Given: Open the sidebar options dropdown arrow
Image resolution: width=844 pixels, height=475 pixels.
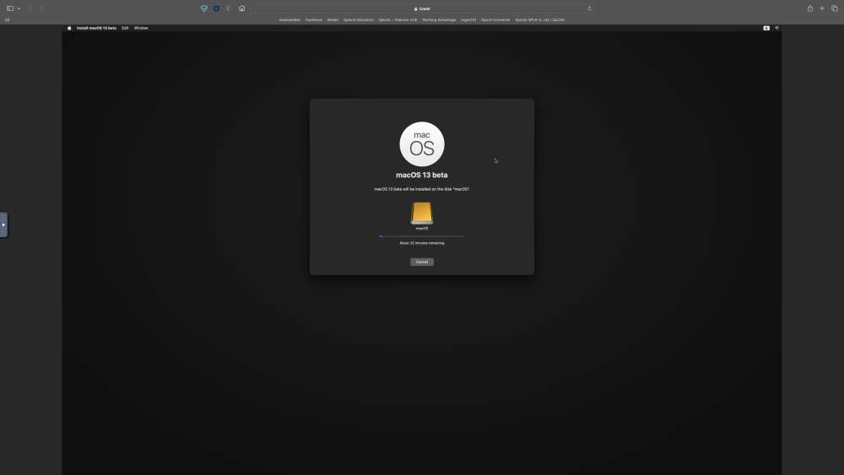Looking at the screenshot, I should tap(19, 8).
